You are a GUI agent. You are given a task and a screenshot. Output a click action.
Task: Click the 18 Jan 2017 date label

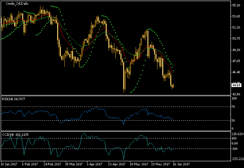click(x=9, y=164)
